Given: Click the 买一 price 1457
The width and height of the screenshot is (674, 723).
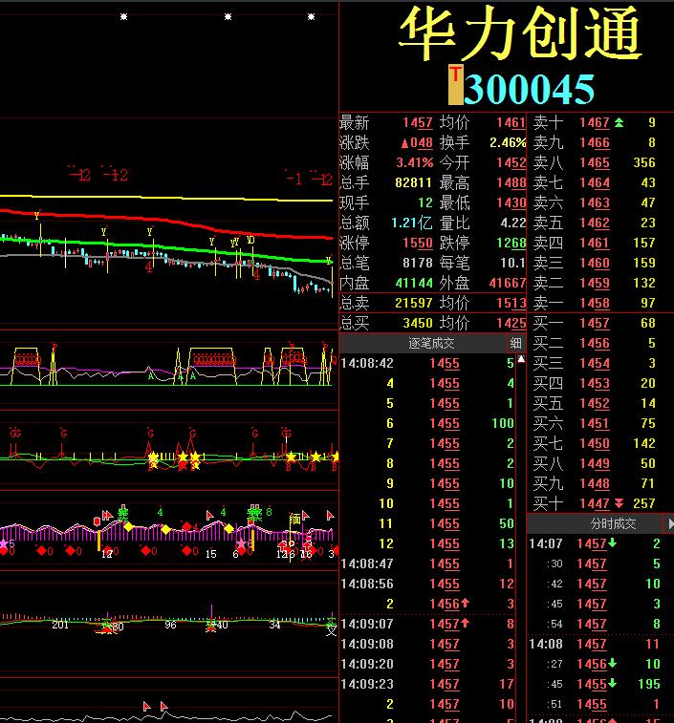Looking at the screenshot, I should click(595, 323).
